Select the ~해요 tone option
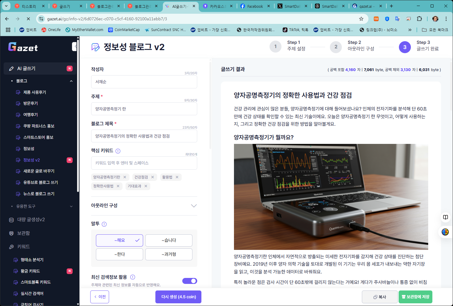The image size is (453, 306). (x=120, y=240)
